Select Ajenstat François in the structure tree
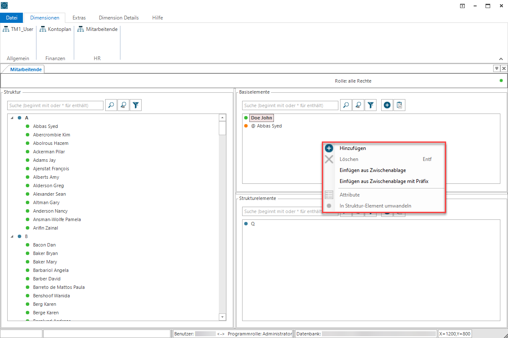This screenshot has height=338, width=508. (x=51, y=169)
